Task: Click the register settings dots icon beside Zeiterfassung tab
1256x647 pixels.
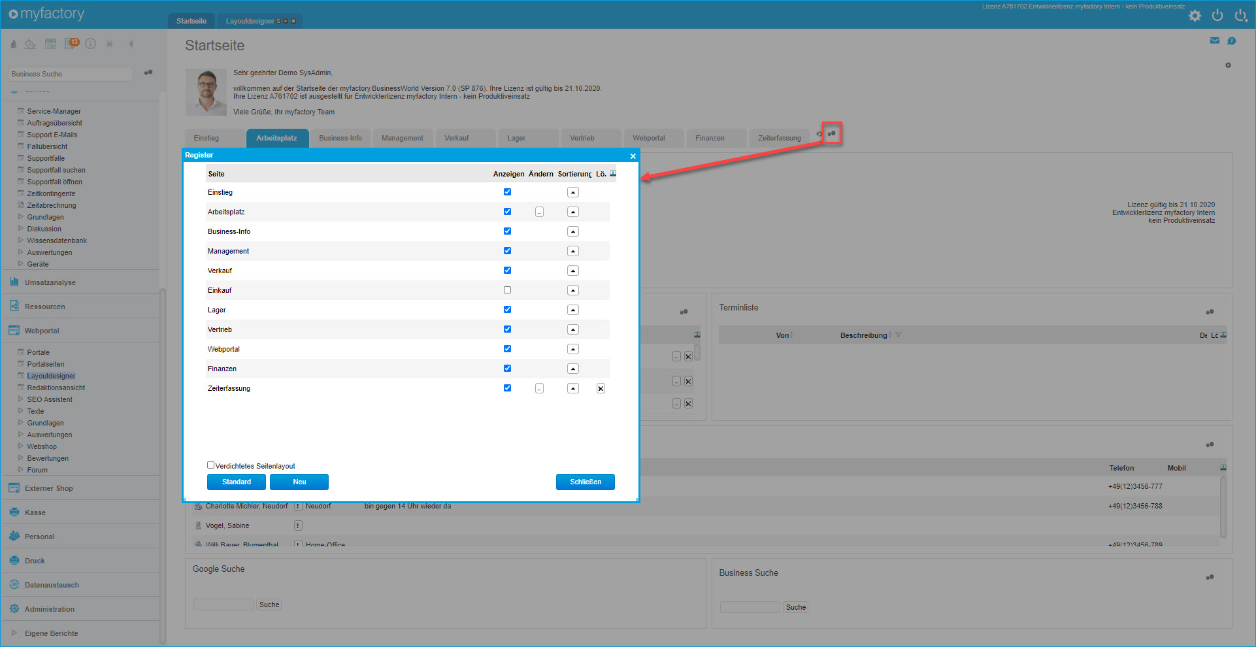Action: point(831,134)
